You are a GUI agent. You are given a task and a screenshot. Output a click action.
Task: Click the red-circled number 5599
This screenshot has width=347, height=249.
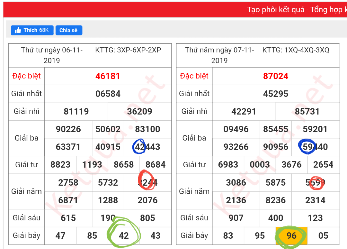click(x=315, y=183)
